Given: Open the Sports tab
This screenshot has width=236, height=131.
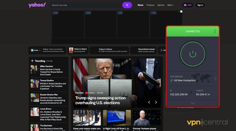Looking at the screenshot, I should point(161,5).
